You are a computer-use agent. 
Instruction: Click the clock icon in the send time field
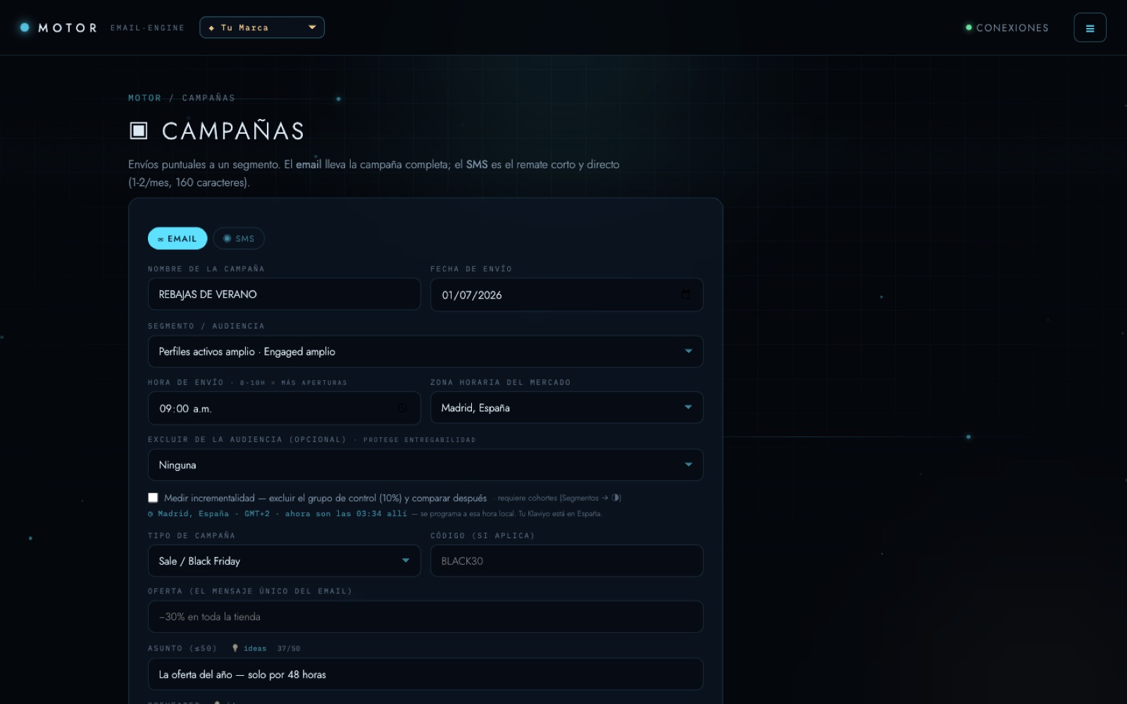402,408
